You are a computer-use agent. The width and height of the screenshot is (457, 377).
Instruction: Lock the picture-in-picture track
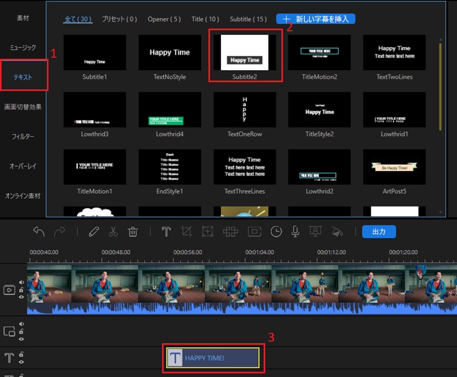[21, 331]
